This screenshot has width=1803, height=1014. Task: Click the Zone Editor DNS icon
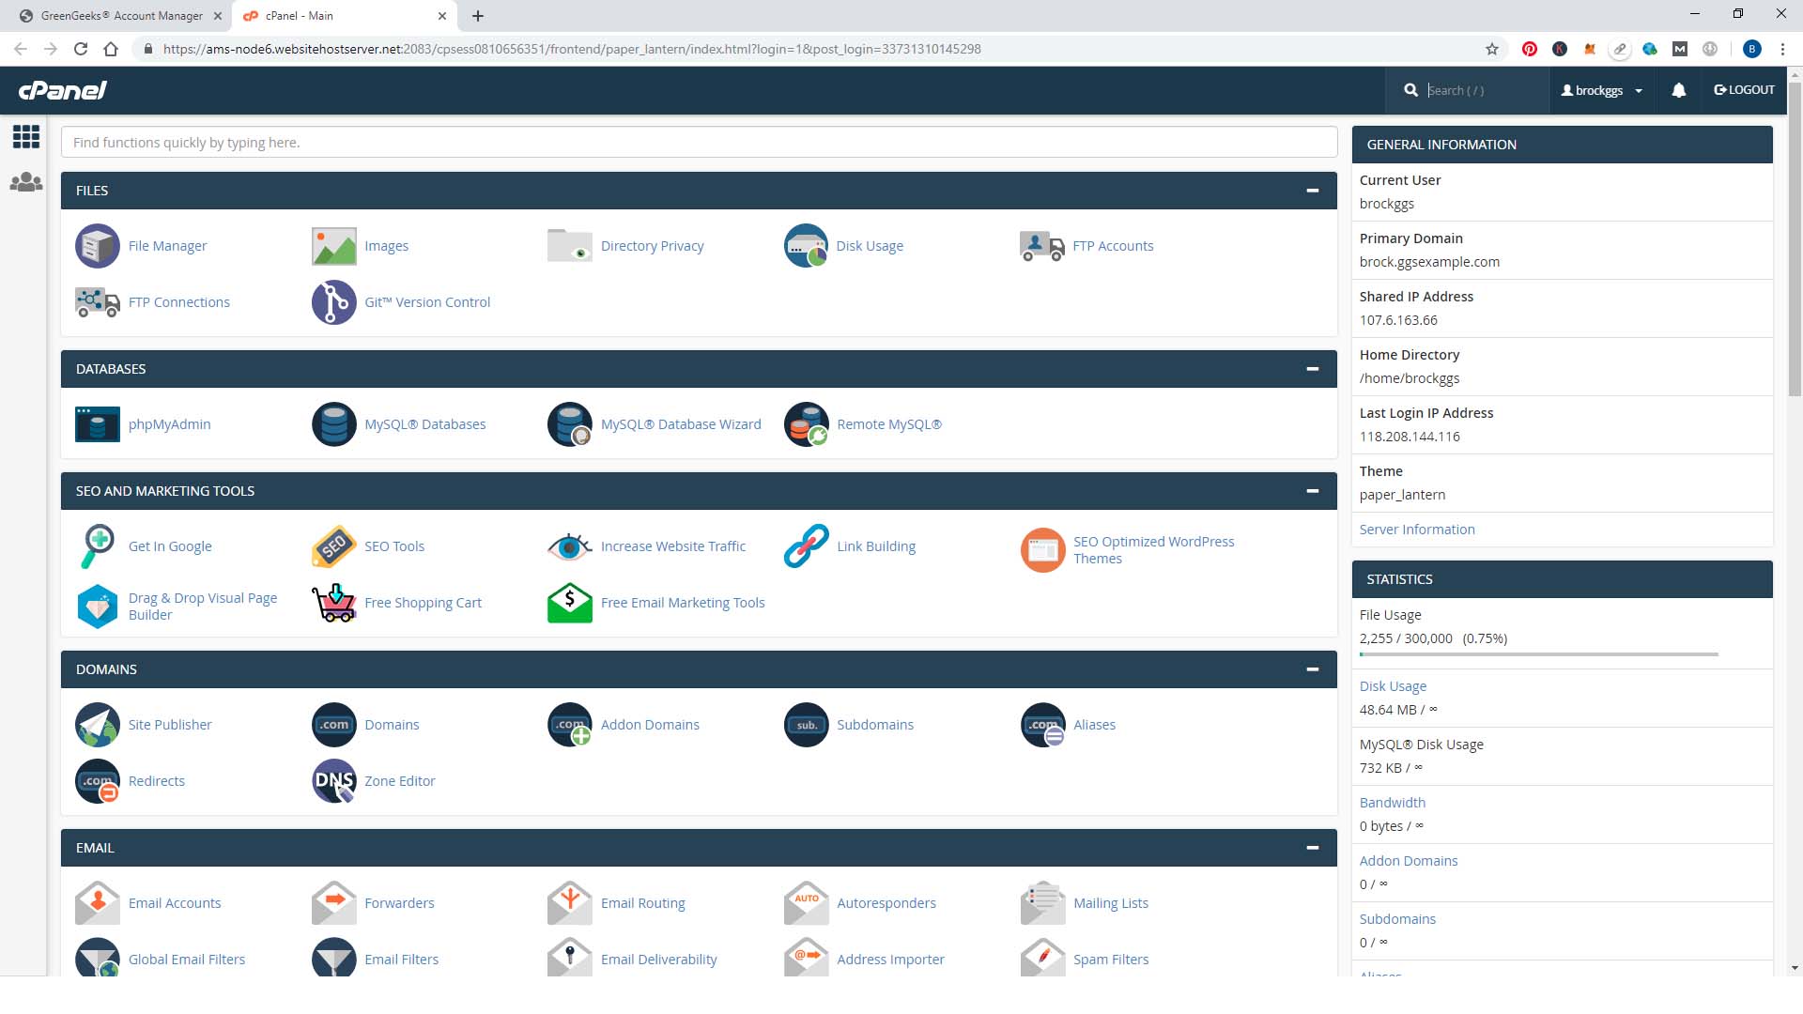tap(333, 781)
